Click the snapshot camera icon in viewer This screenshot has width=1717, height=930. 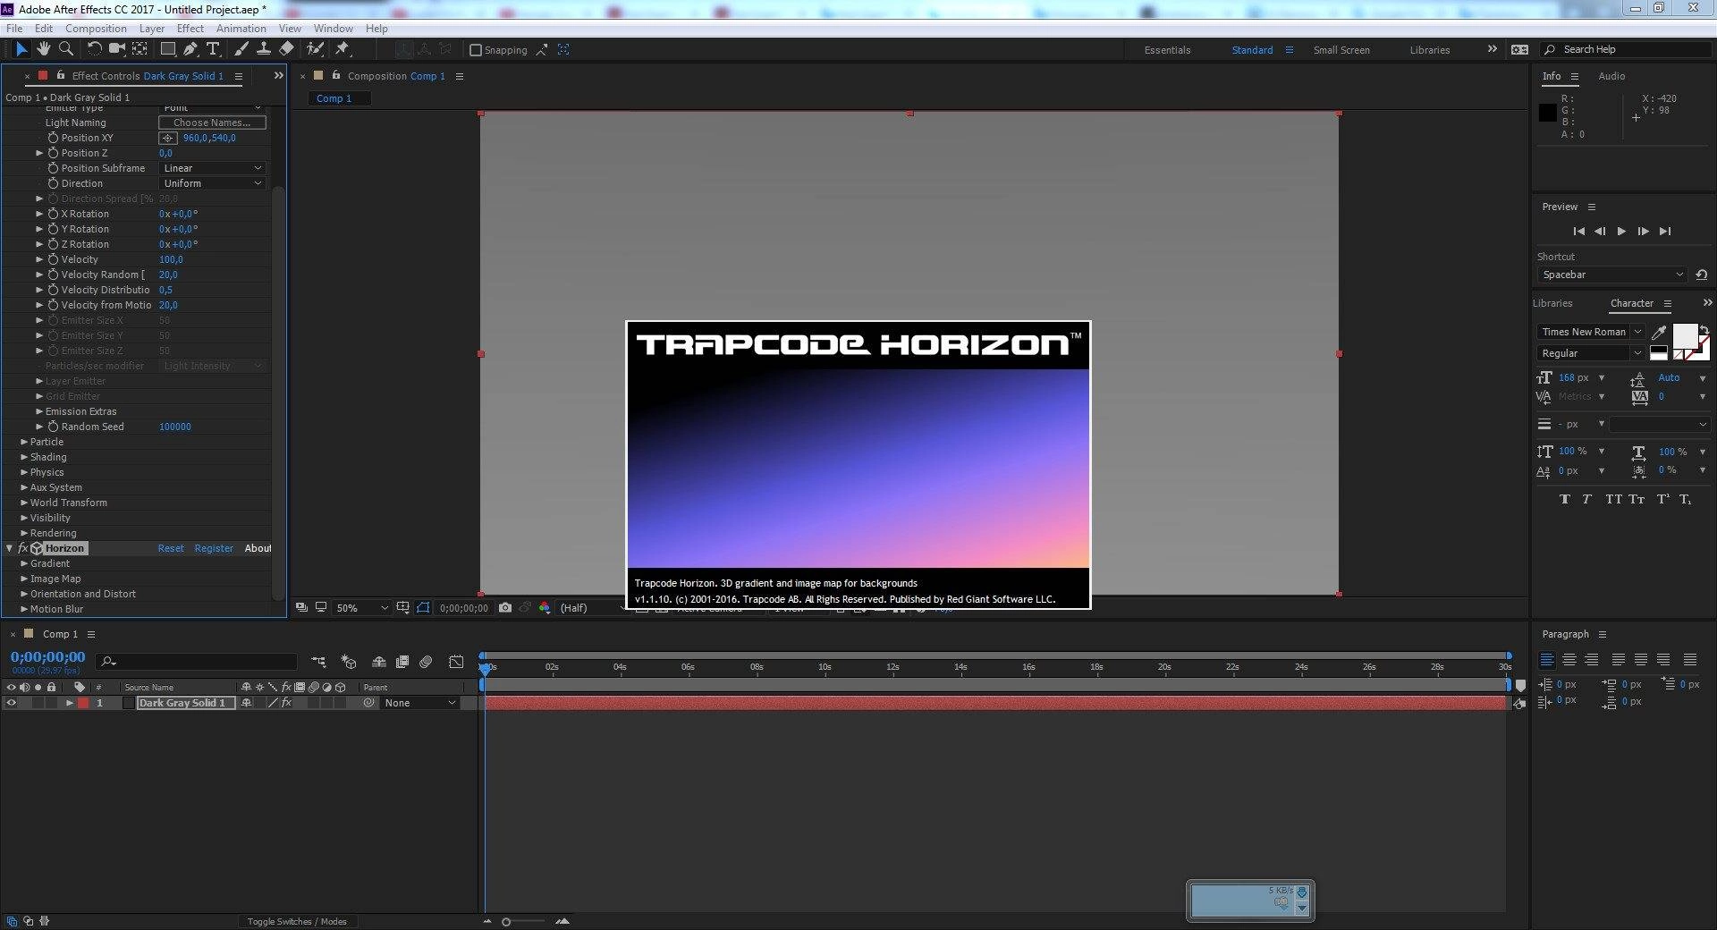505,607
